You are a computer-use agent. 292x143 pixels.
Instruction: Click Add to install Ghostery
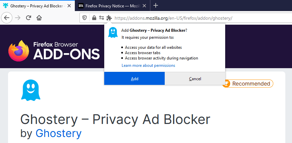click(134, 79)
